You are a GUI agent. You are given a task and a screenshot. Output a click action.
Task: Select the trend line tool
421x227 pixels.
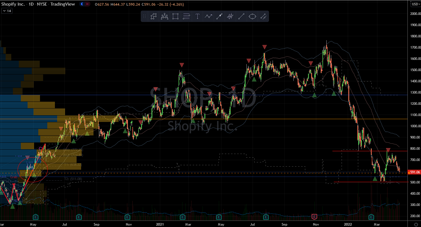click(241, 17)
